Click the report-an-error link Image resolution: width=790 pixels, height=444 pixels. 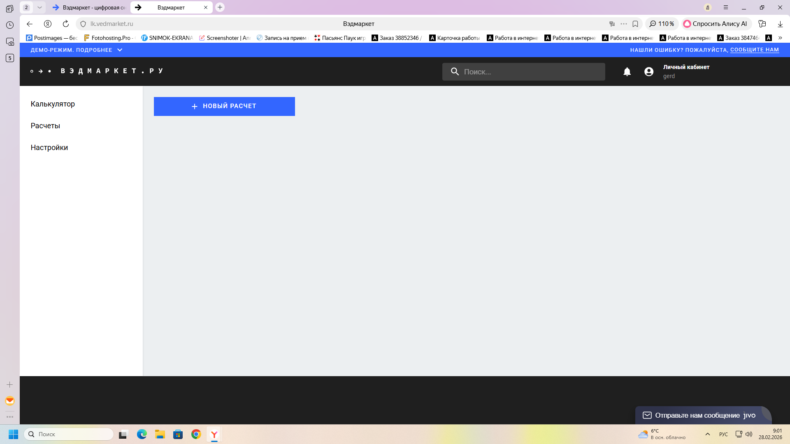tap(754, 50)
